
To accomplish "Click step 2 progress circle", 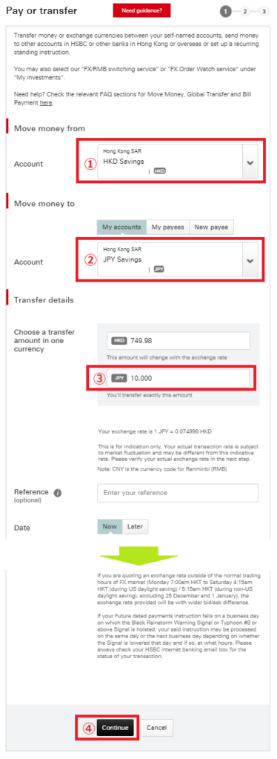I will [x=244, y=11].
